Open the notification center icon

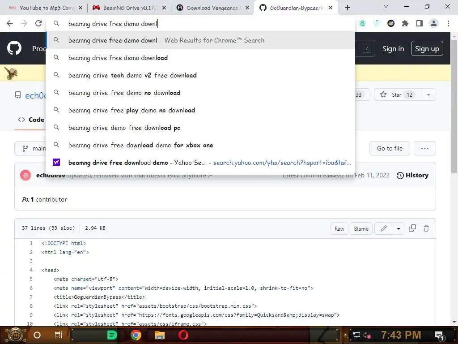click(x=439, y=335)
